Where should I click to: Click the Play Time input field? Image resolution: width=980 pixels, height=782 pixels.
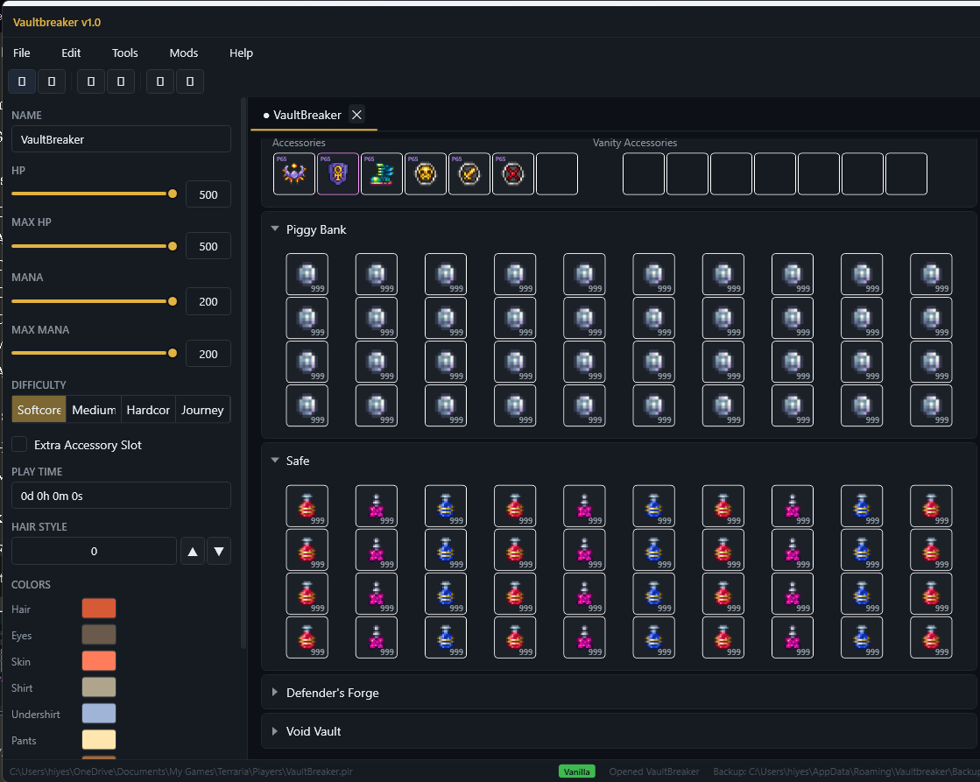[121, 496]
